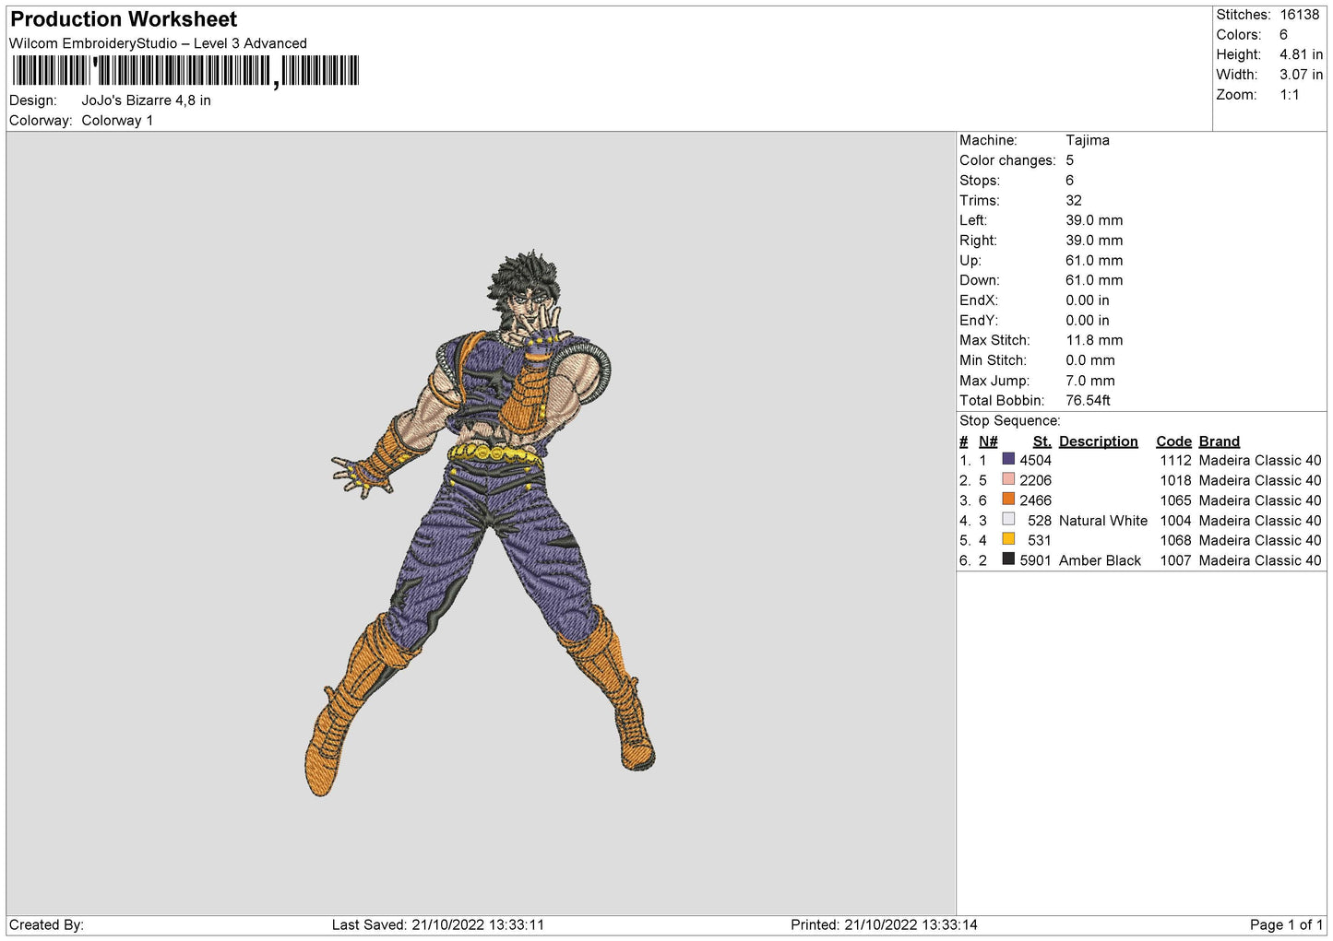Click the orange 2466 thread color swatch
Image resolution: width=1333 pixels, height=941 pixels.
[1008, 500]
